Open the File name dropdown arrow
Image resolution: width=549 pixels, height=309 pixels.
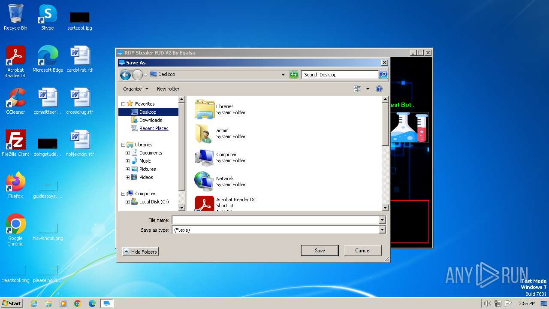tap(382, 220)
